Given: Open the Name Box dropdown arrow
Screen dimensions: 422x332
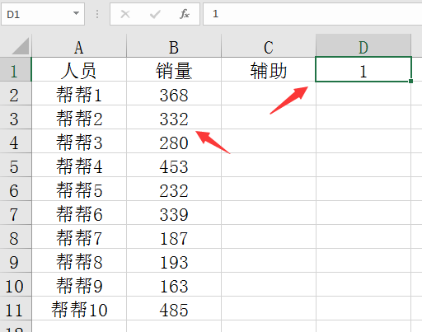Looking at the screenshot, I should point(76,13).
